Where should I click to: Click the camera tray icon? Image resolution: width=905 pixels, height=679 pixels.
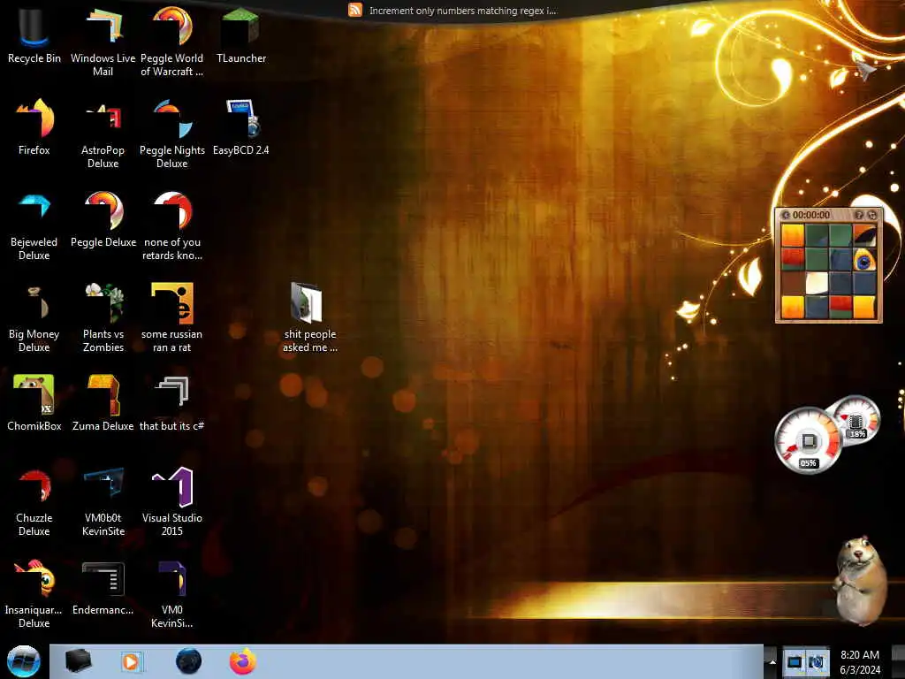(817, 661)
